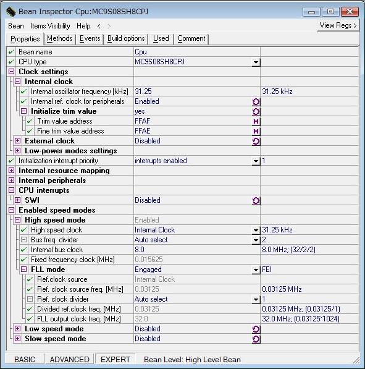Screen dimensions: 365x369
Task: Click the Internal bus clock value 8.0
Action: point(197,250)
